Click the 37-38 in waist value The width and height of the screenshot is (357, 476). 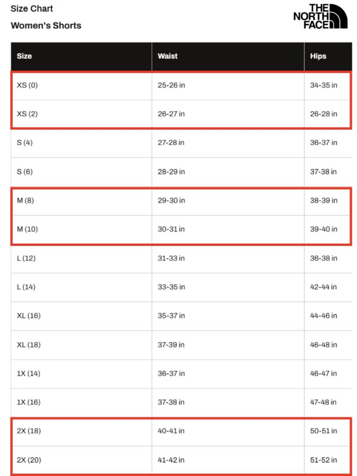(x=171, y=402)
